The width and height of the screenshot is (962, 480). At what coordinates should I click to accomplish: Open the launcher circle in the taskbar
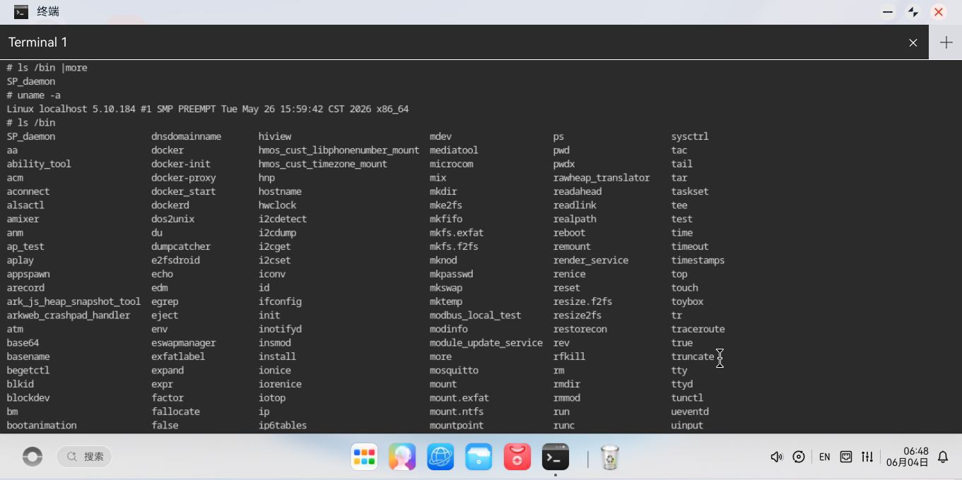pos(33,457)
